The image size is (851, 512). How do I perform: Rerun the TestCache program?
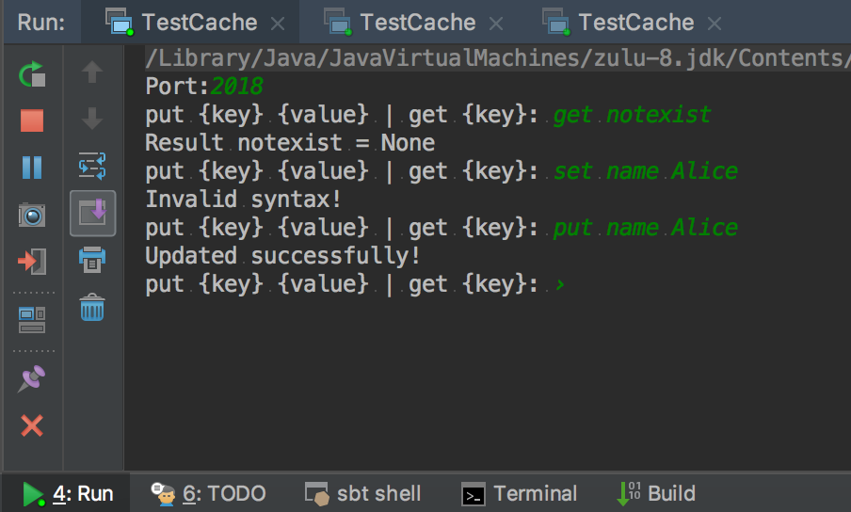coord(32,73)
